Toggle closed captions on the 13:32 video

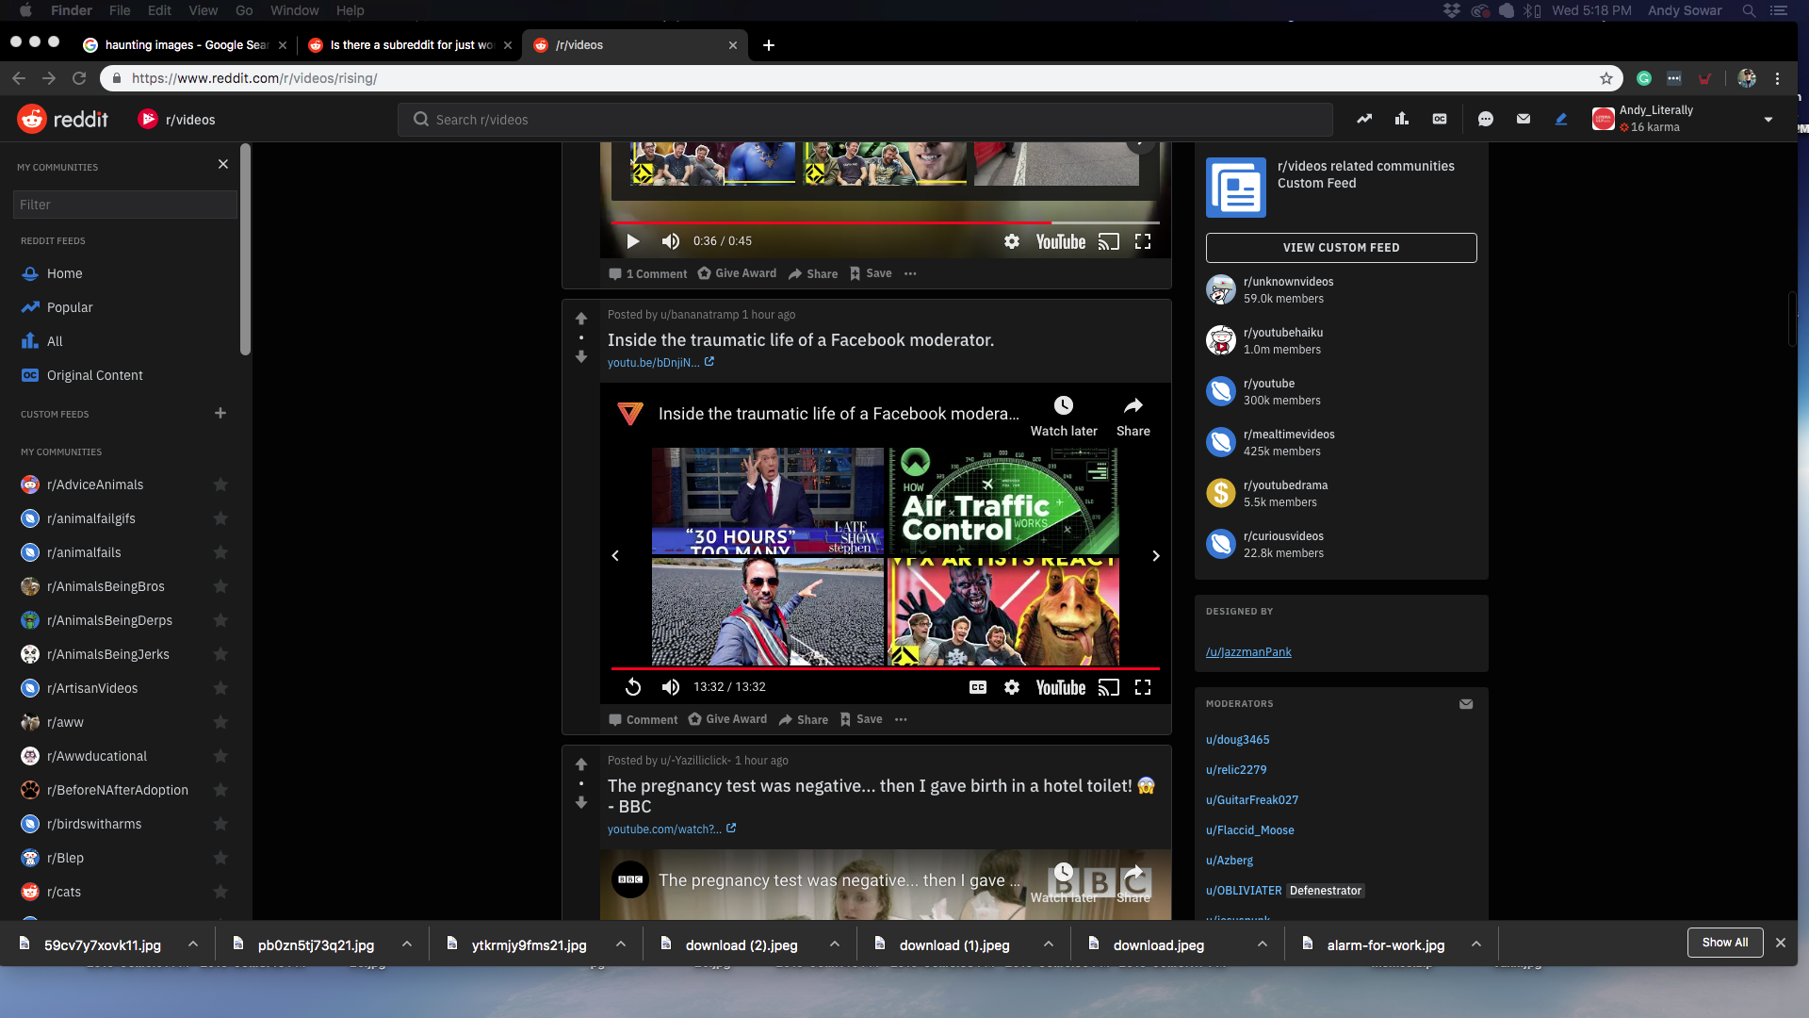coord(978,687)
